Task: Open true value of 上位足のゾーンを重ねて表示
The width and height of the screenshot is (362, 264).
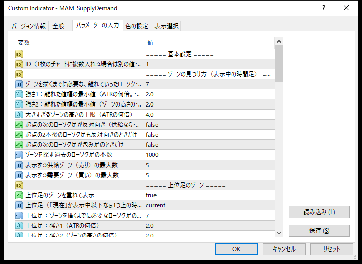Action: (x=210, y=195)
